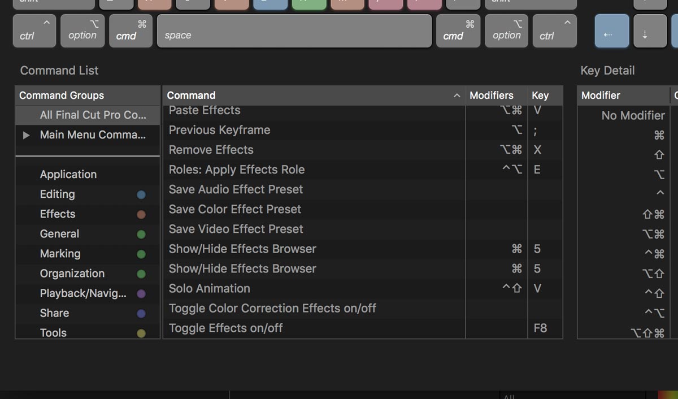
Task: Select the Playback/Navigation command group
Action: pos(88,293)
